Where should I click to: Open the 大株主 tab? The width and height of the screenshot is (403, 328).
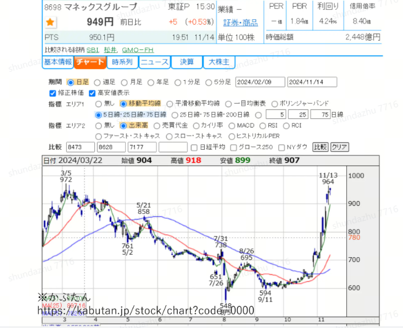(x=219, y=62)
